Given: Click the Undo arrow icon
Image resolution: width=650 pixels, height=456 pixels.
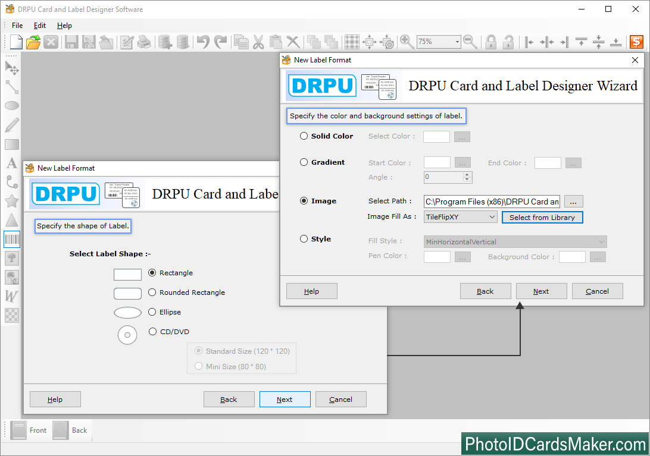Looking at the screenshot, I should tap(203, 42).
